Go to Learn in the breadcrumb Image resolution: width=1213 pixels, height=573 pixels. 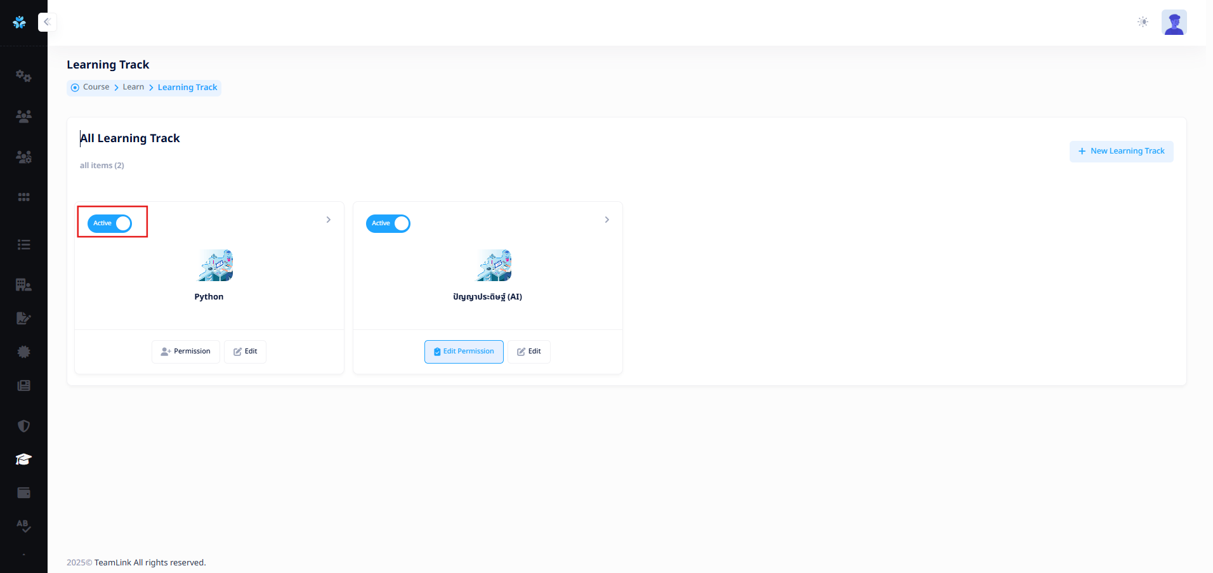click(133, 87)
